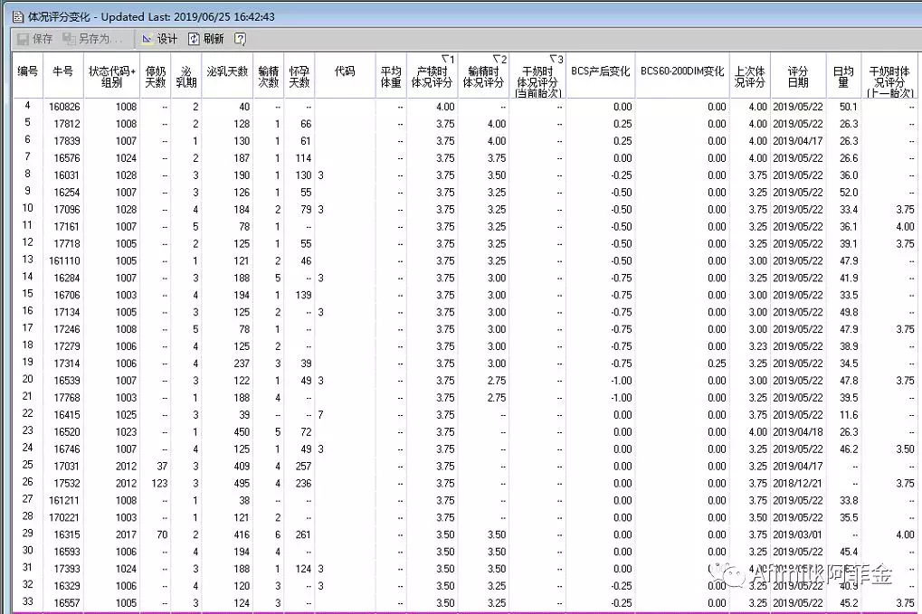The height and width of the screenshot is (614, 922).
Task: Click the 泌乳期 column header
Action: pos(185,76)
